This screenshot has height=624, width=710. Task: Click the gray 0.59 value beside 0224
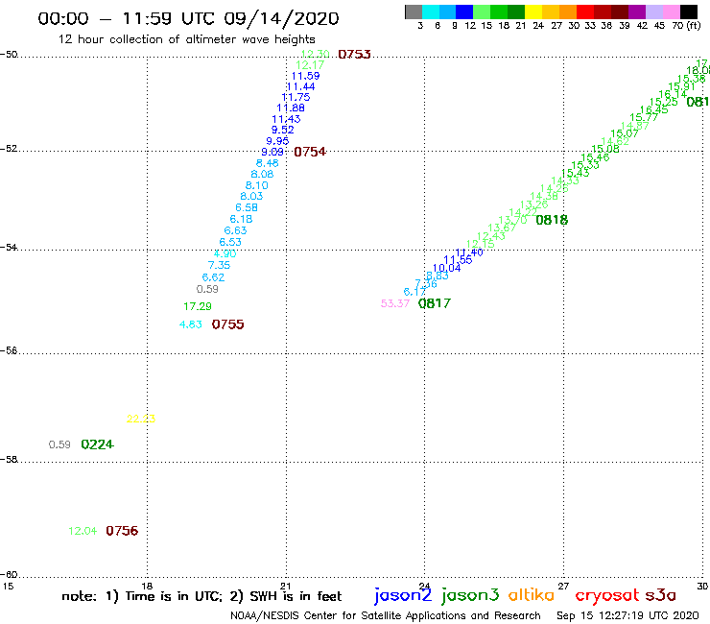pyautogui.click(x=59, y=444)
